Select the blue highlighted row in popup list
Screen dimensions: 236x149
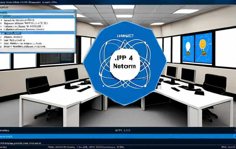point(37,33)
